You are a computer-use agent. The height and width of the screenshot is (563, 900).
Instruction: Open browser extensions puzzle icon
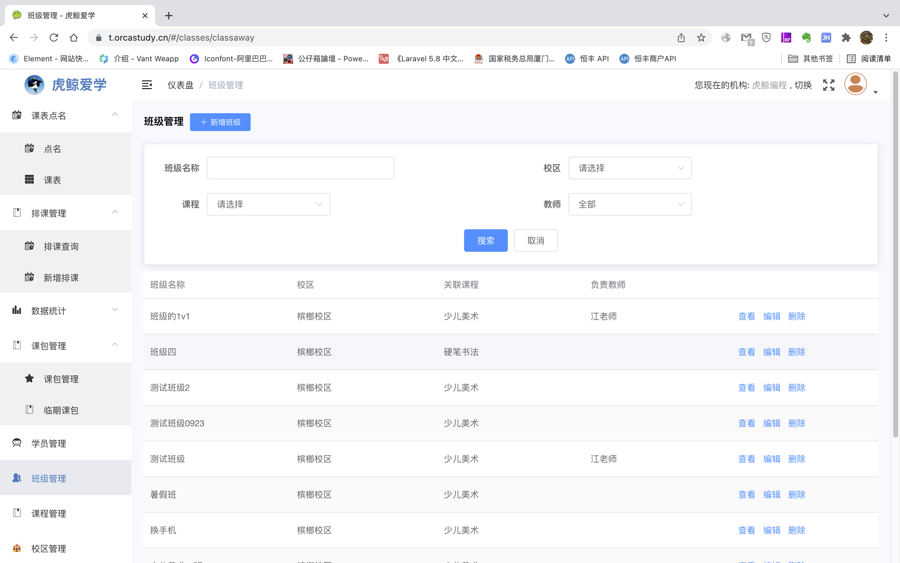coord(846,38)
